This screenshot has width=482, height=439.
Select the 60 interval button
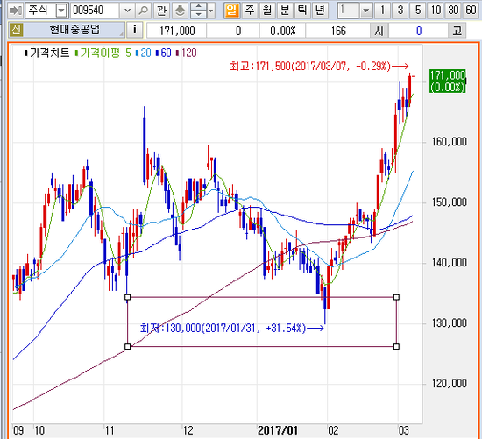click(471, 11)
